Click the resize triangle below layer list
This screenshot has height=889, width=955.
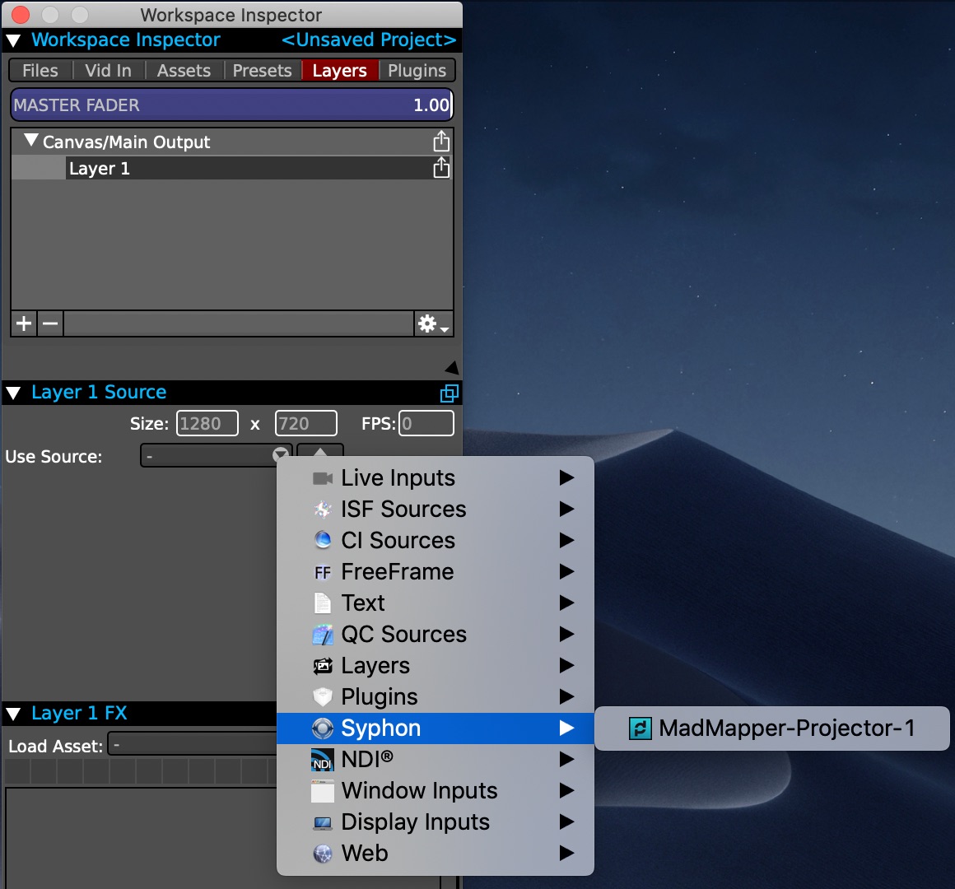point(452,367)
